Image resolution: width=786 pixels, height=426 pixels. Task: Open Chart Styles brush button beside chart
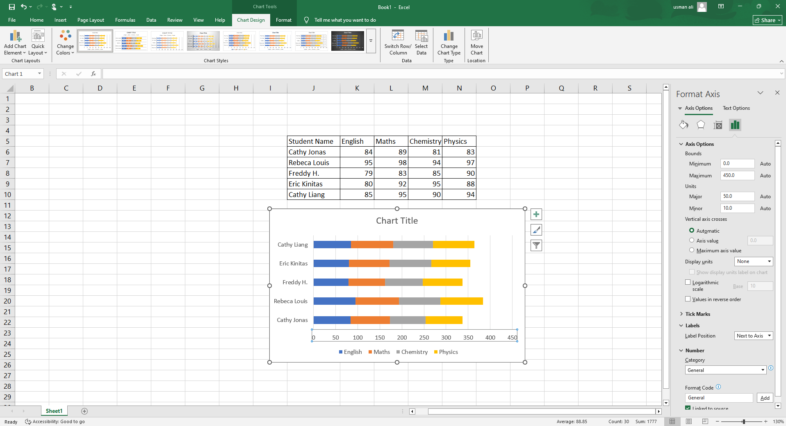pyautogui.click(x=536, y=230)
